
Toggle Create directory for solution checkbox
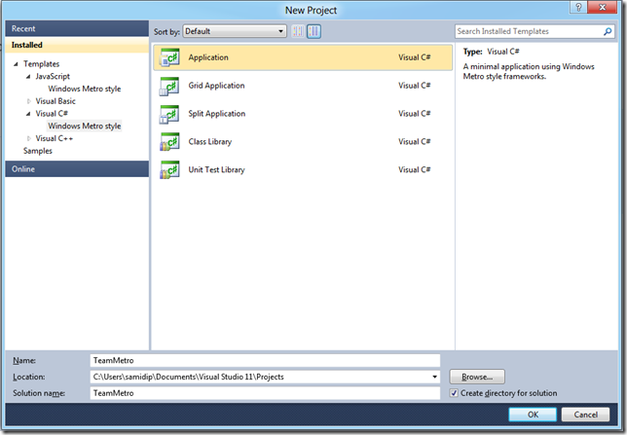(455, 393)
